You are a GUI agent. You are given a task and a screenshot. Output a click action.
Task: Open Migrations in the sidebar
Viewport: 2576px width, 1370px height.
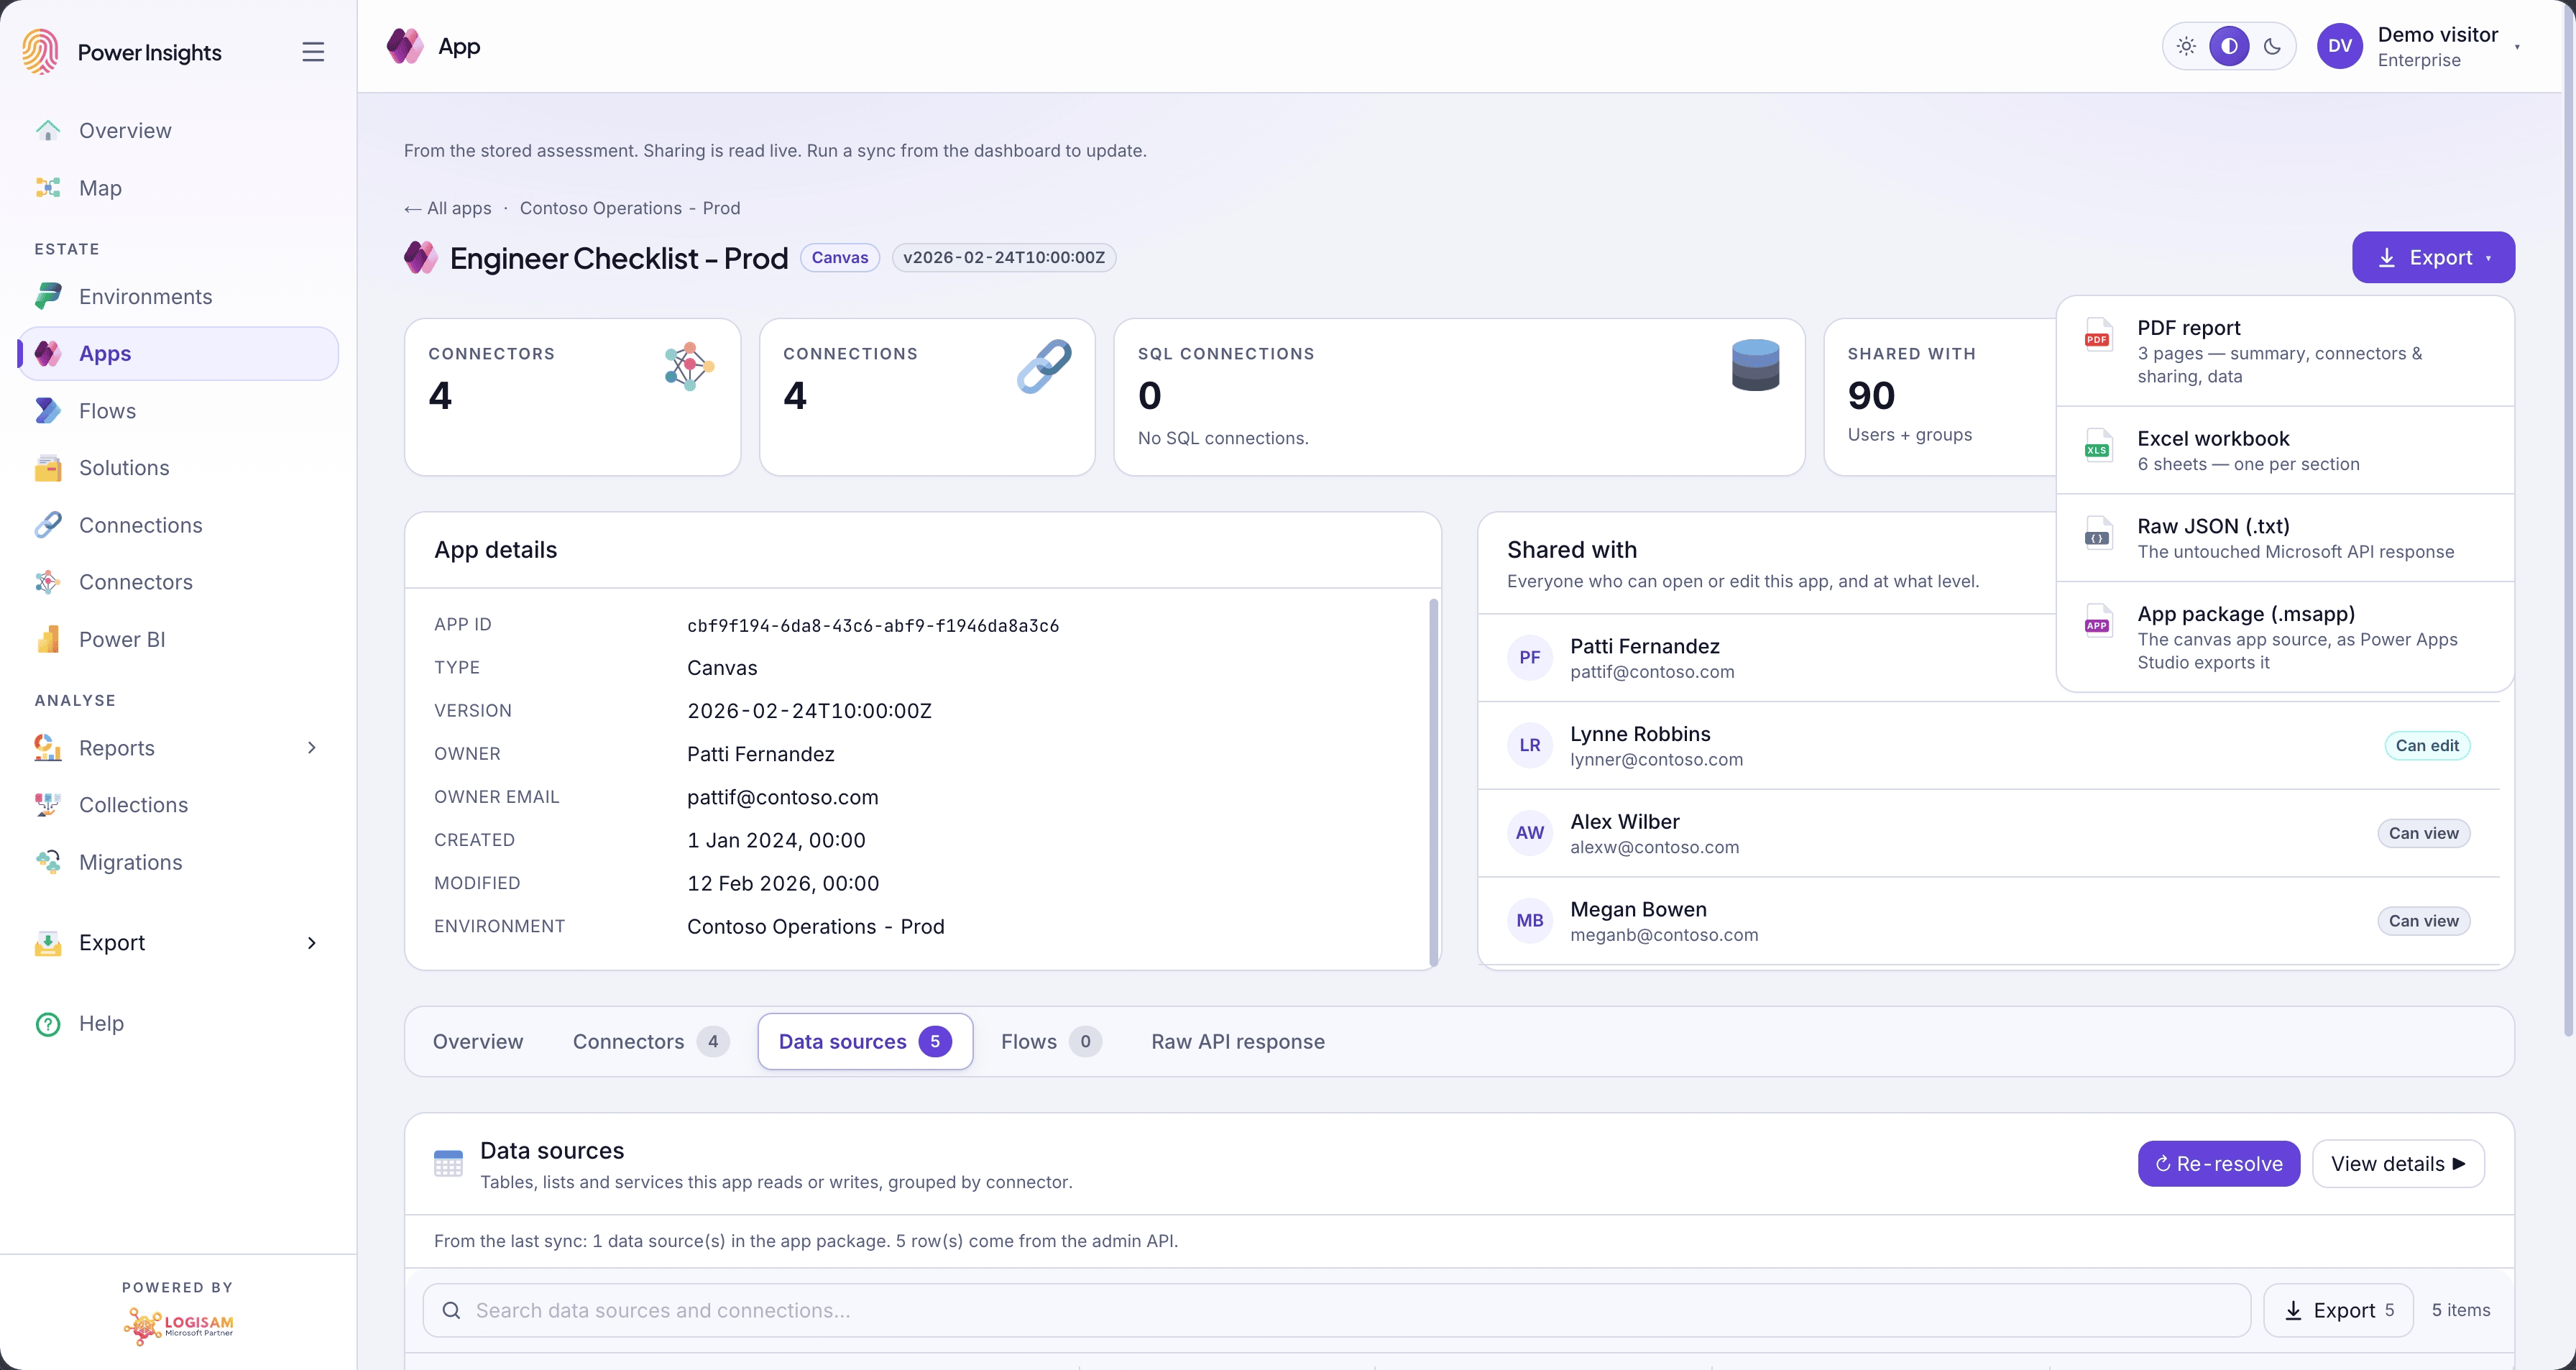click(x=178, y=862)
